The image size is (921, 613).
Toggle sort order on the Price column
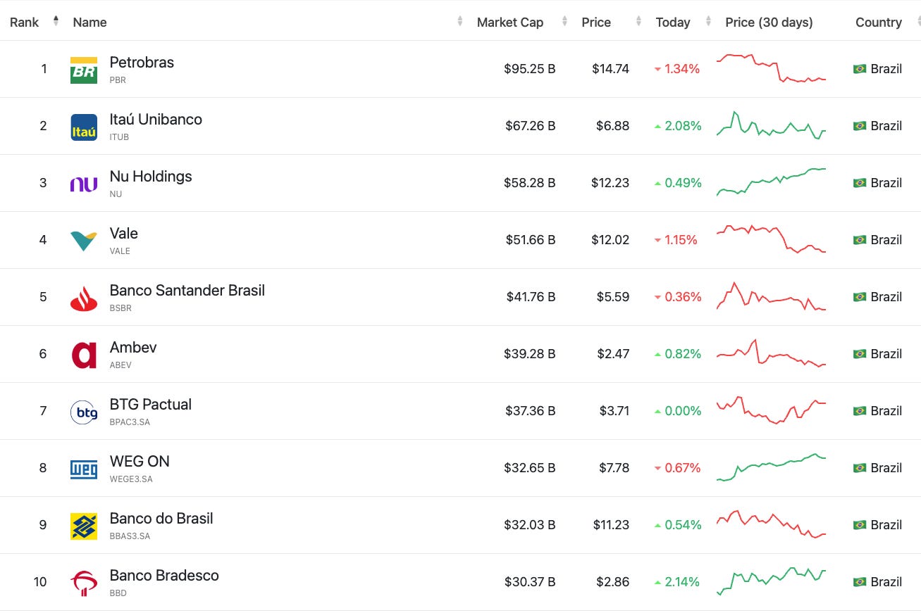(x=638, y=21)
